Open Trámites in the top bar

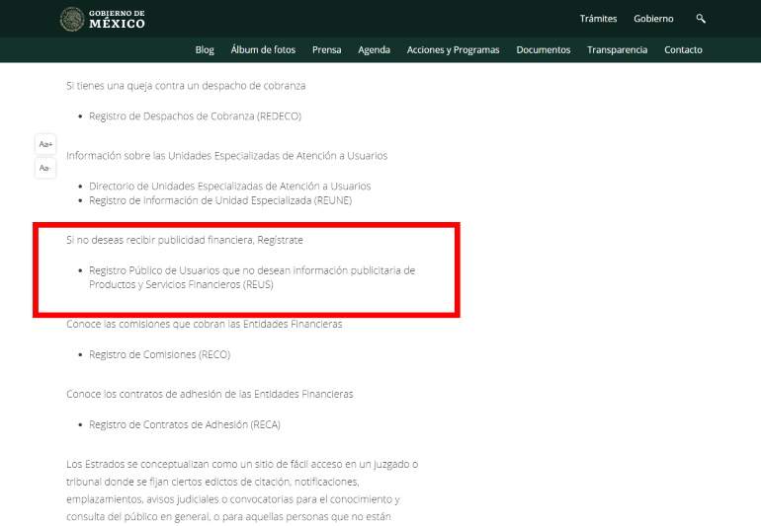[598, 19]
